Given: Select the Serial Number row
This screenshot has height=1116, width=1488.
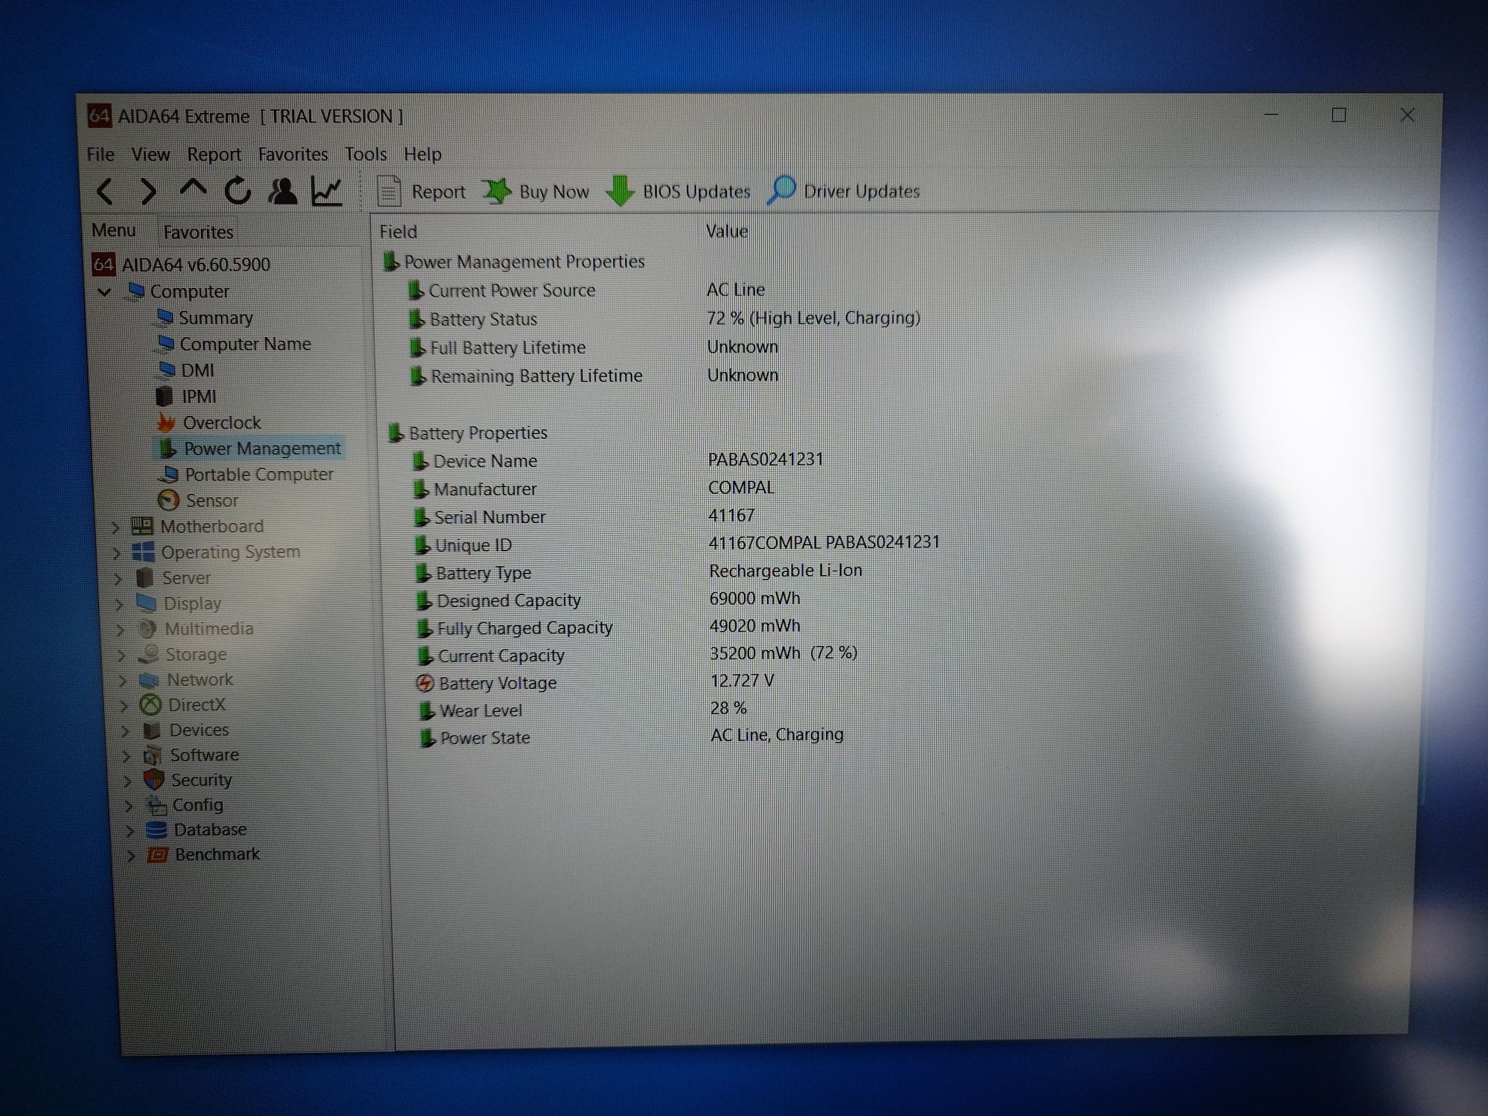Looking at the screenshot, I should pos(584,516).
